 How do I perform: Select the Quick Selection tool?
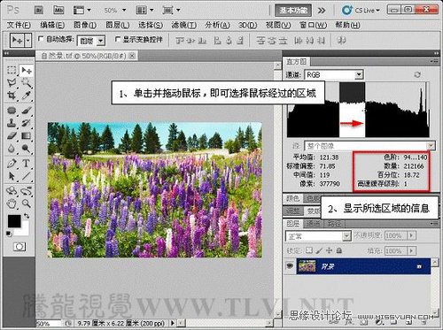point(26,83)
